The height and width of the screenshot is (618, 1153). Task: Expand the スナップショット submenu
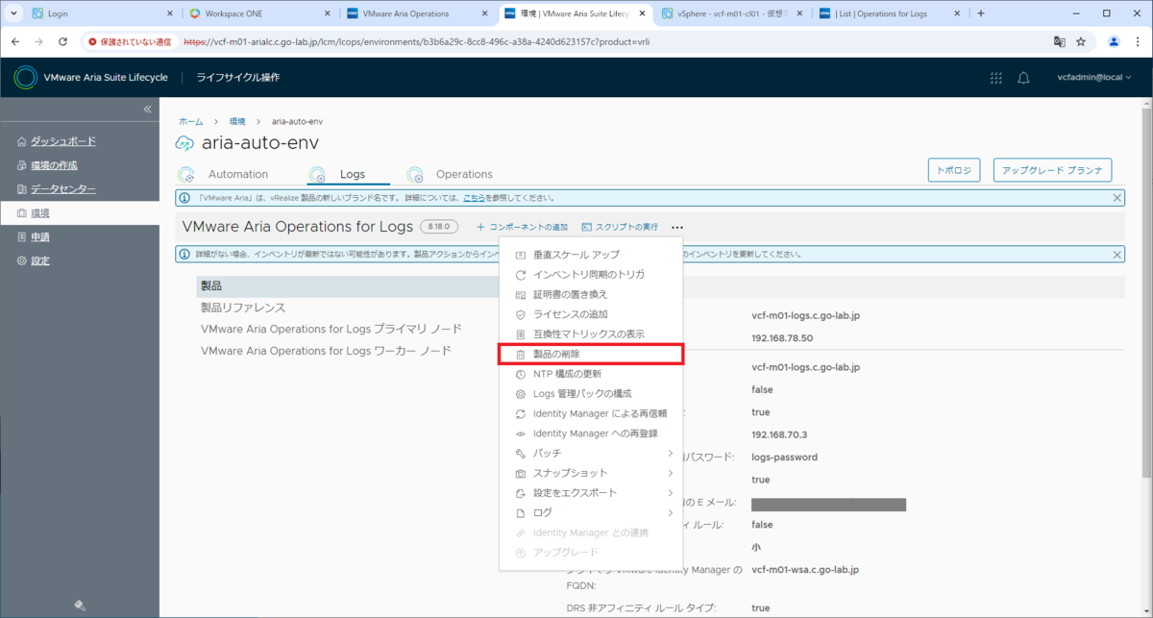click(591, 473)
